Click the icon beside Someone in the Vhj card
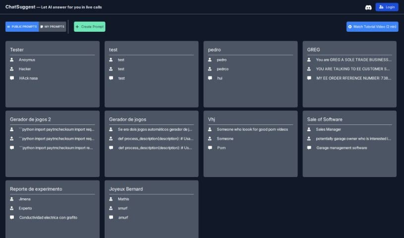 210,138
